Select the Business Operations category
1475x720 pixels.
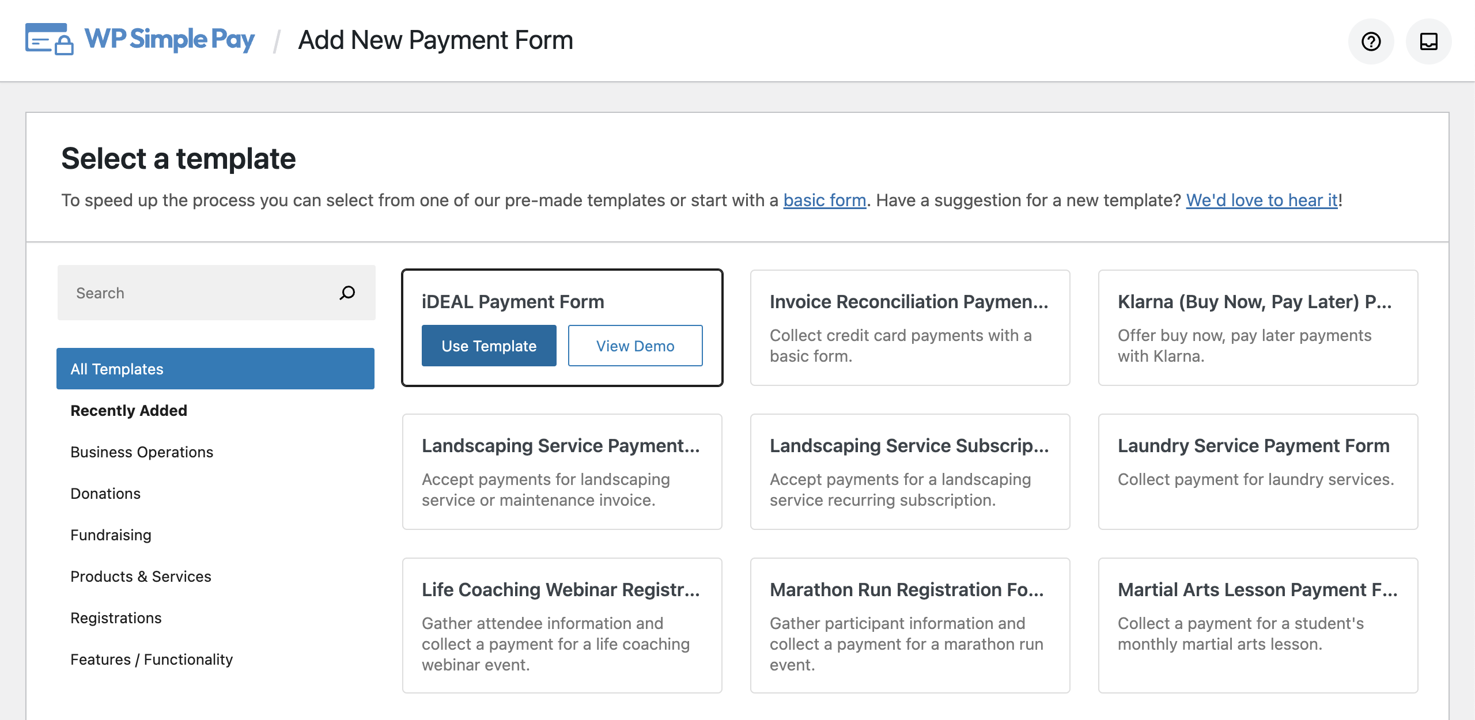coord(142,452)
